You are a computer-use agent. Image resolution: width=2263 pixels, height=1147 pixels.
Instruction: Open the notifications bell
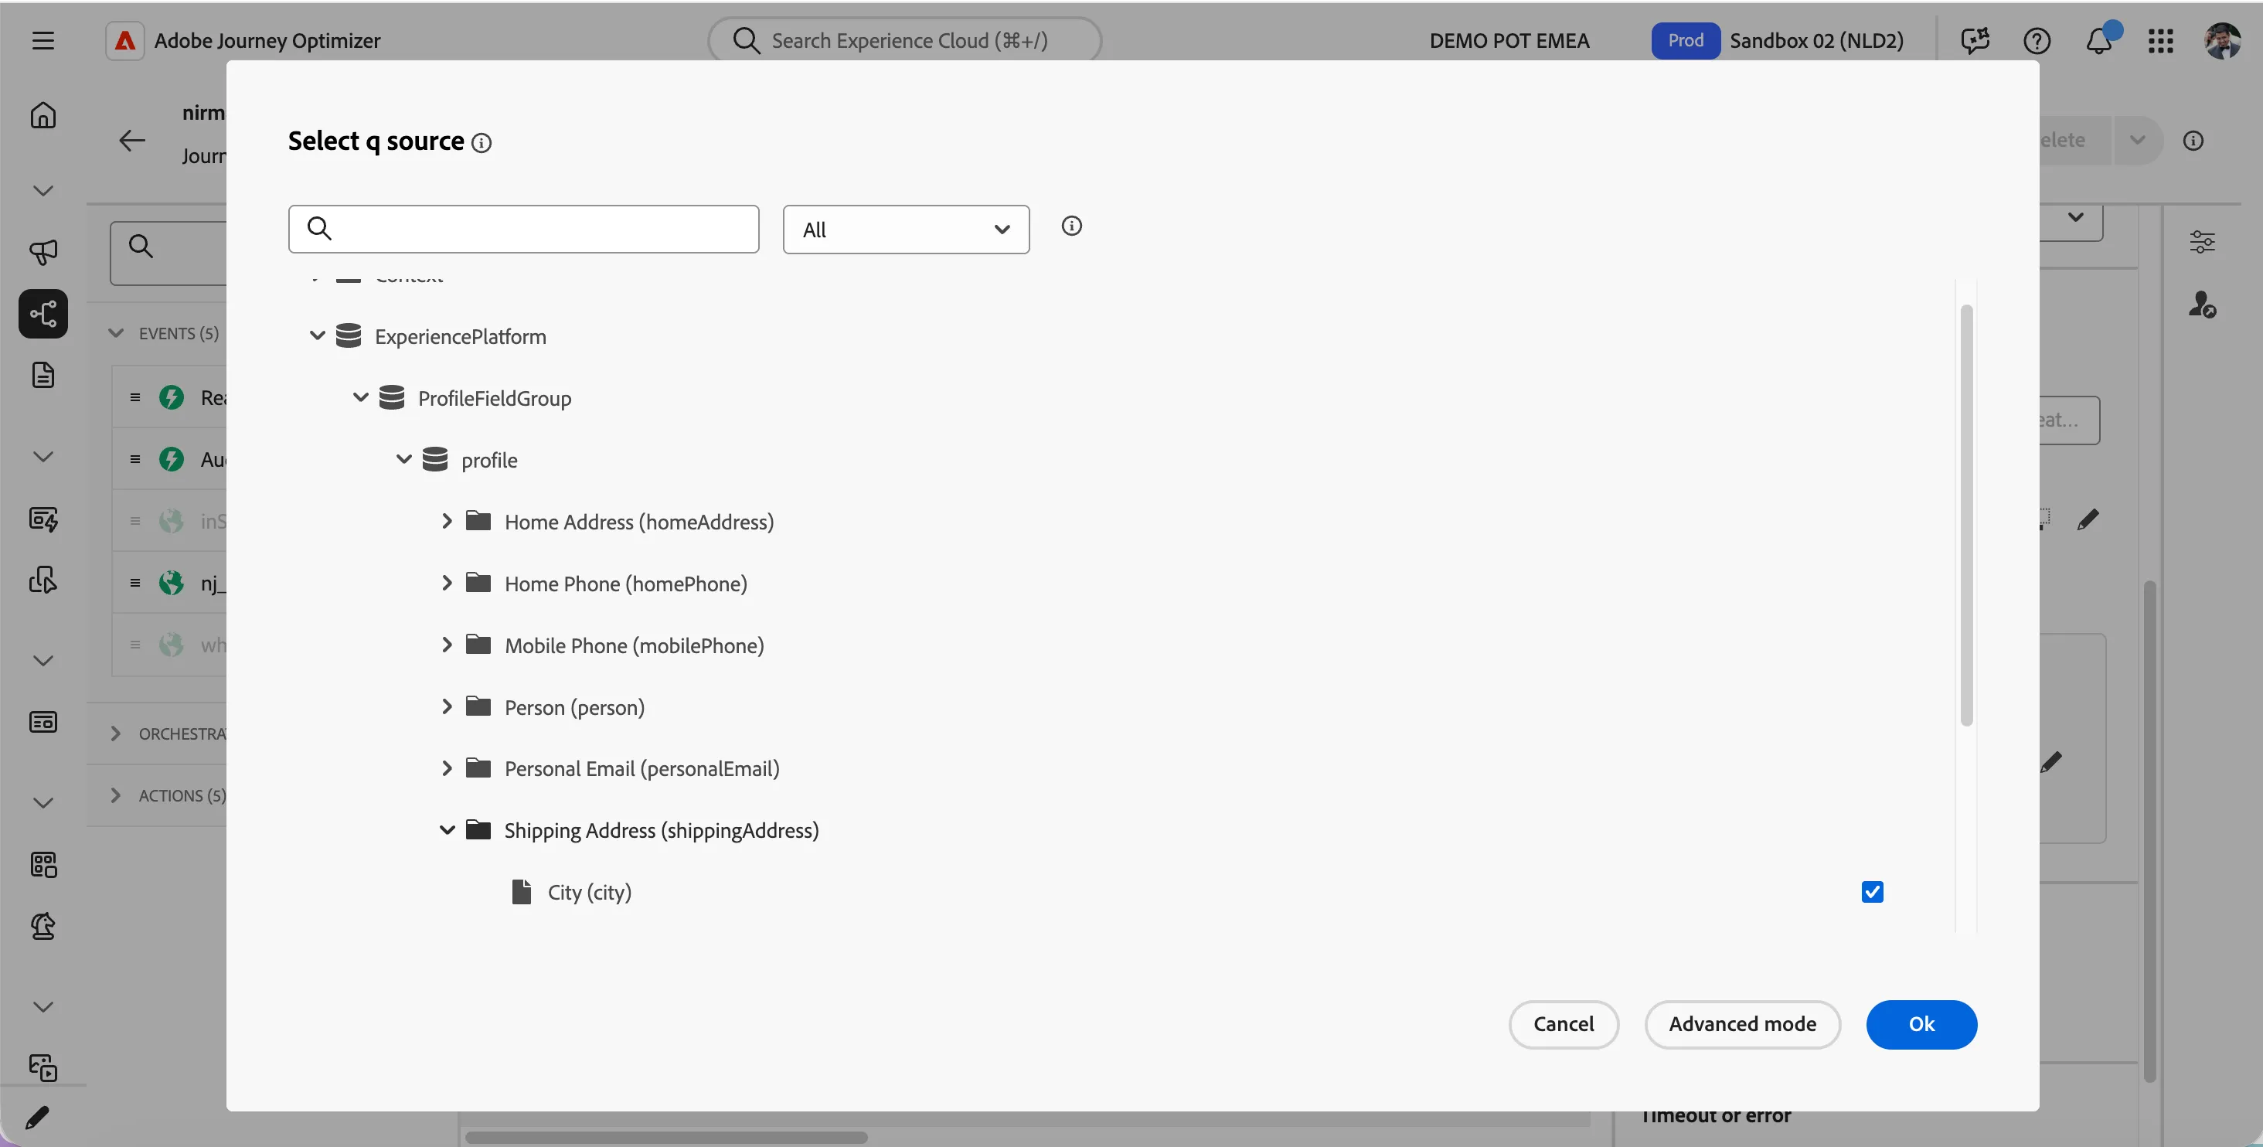tap(2098, 40)
